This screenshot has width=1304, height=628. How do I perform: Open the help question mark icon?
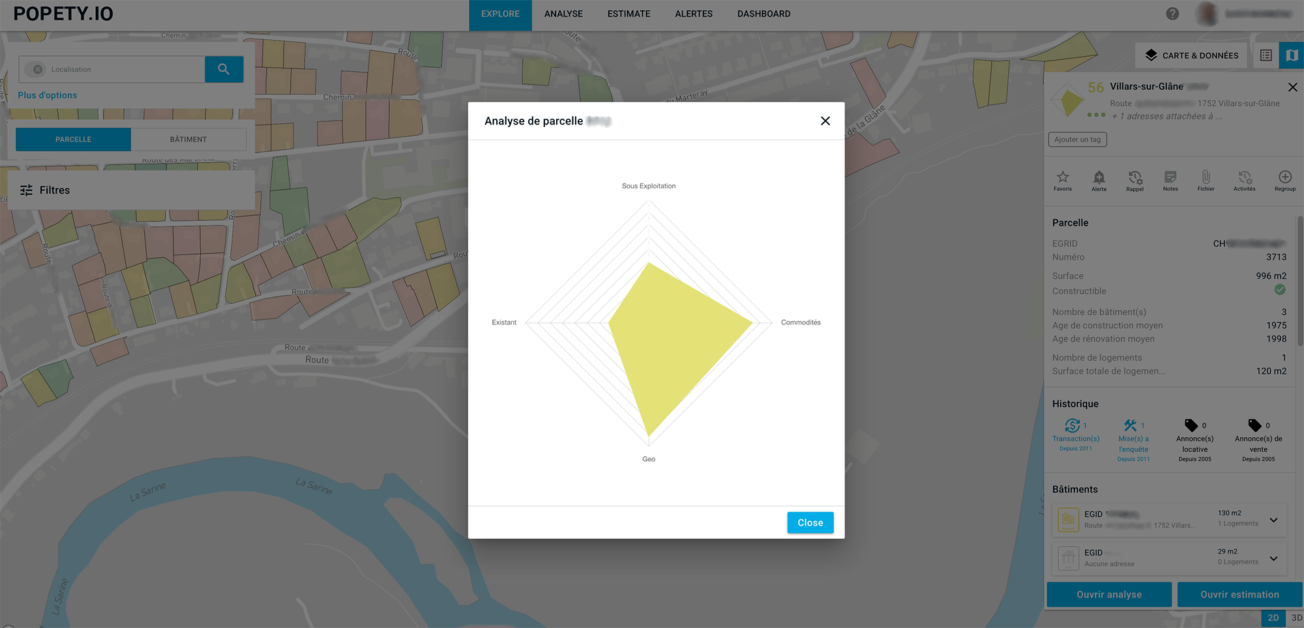tap(1172, 14)
